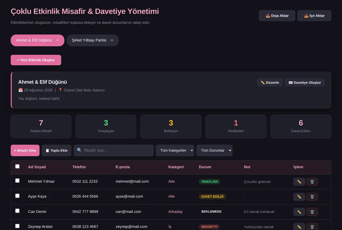Click the Misafir Ekle button
342x230 pixels.
(x=25, y=150)
